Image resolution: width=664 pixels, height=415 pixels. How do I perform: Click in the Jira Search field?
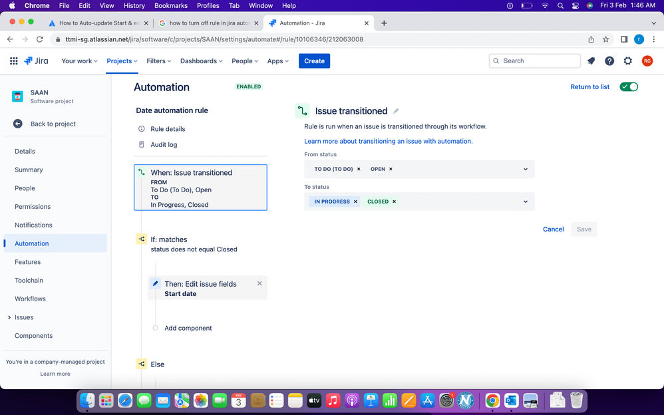pos(534,61)
